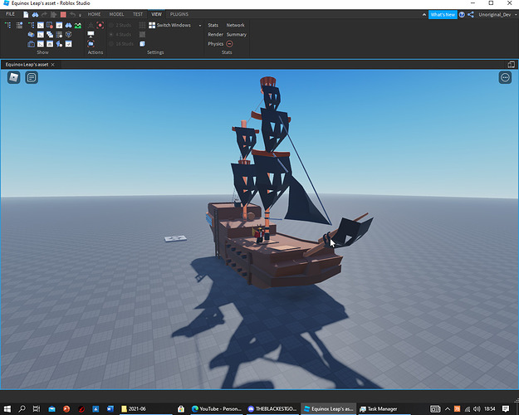Viewport: 519px width, 415px height.
Task: Click the binoculars Find Results icon in ribbon
Action: 69,25
